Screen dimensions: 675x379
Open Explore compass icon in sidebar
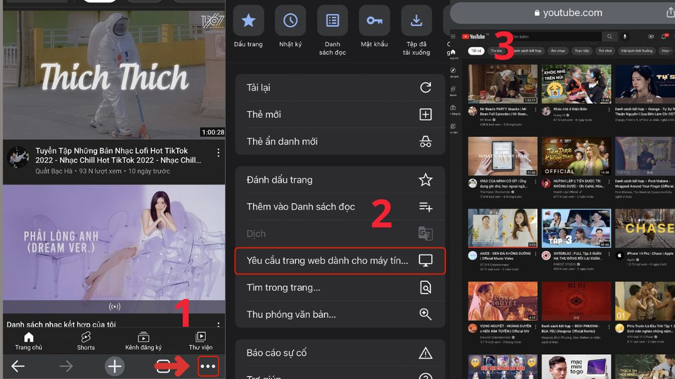pos(453,71)
